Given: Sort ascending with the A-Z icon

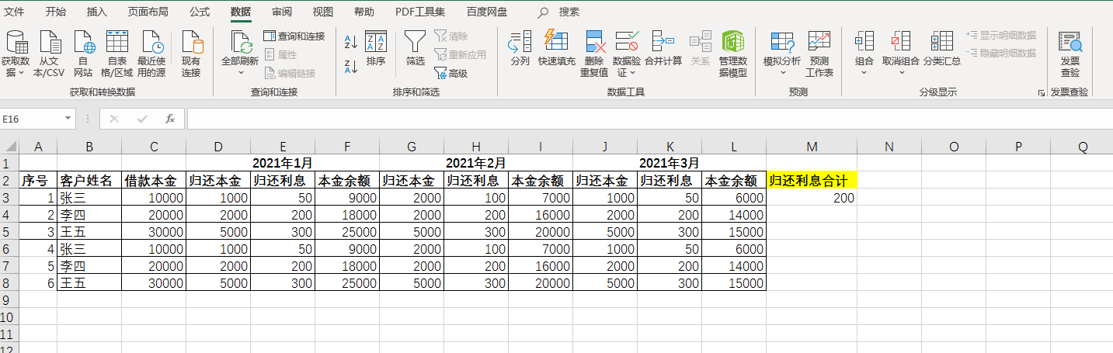Looking at the screenshot, I should tap(350, 42).
